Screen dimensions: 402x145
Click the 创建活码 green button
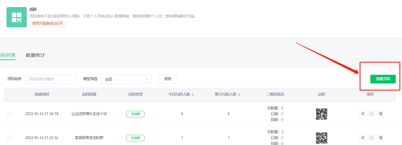click(x=383, y=79)
